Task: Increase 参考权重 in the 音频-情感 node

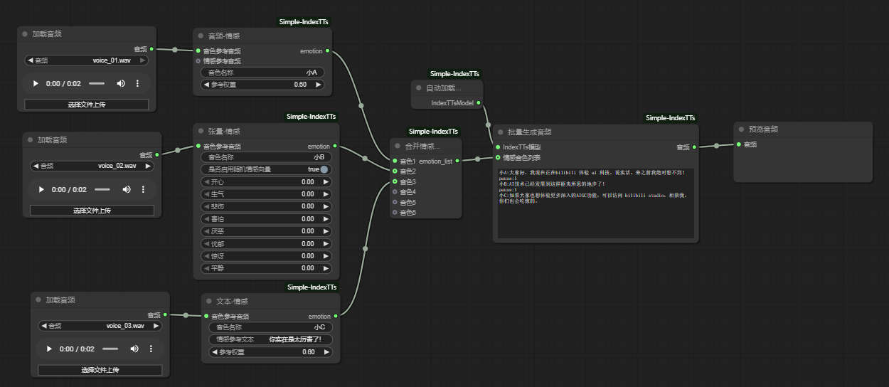Action: click(x=319, y=85)
